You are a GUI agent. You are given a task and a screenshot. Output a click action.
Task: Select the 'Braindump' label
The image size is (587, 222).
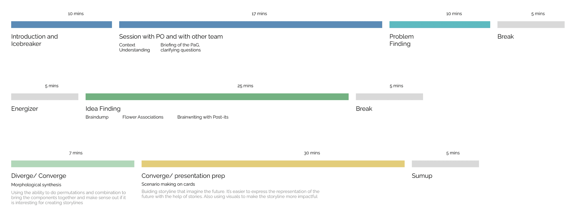click(x=97, y=117)
